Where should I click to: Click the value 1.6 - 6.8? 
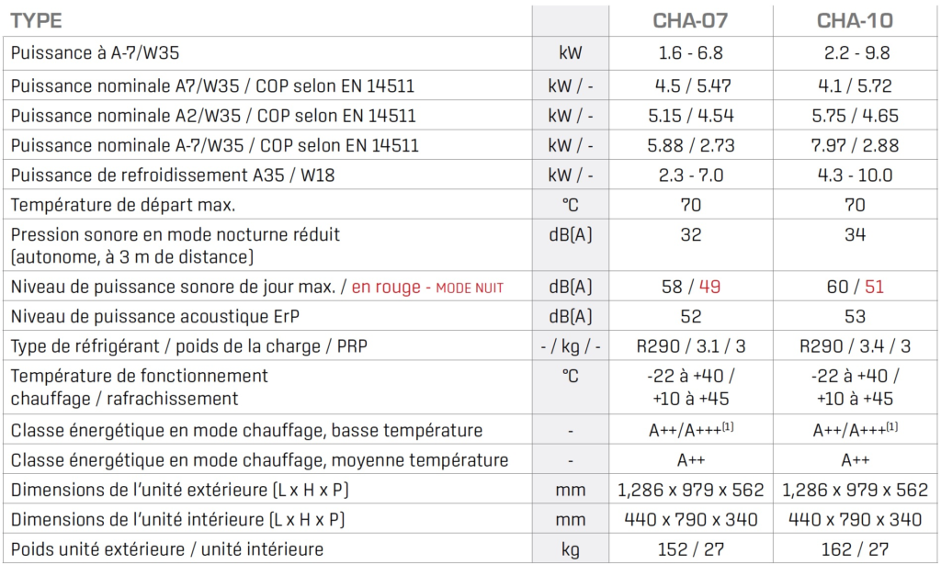[x=690, y=53]
